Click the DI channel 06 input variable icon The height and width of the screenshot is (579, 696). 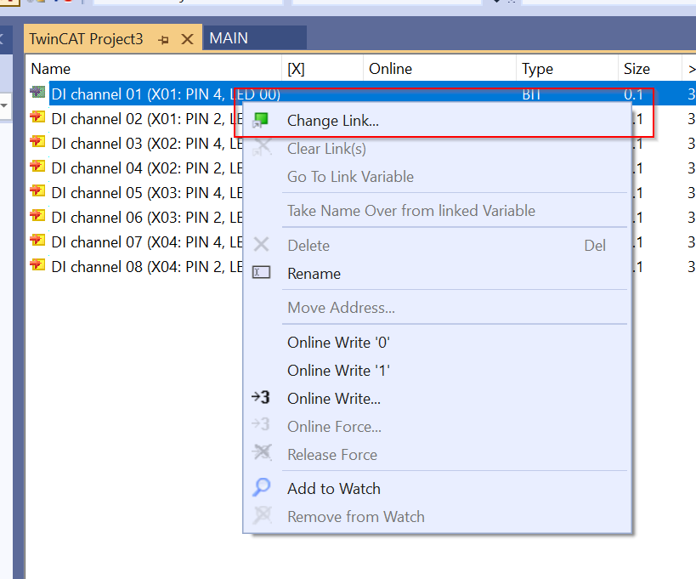(x=37, y=216)
